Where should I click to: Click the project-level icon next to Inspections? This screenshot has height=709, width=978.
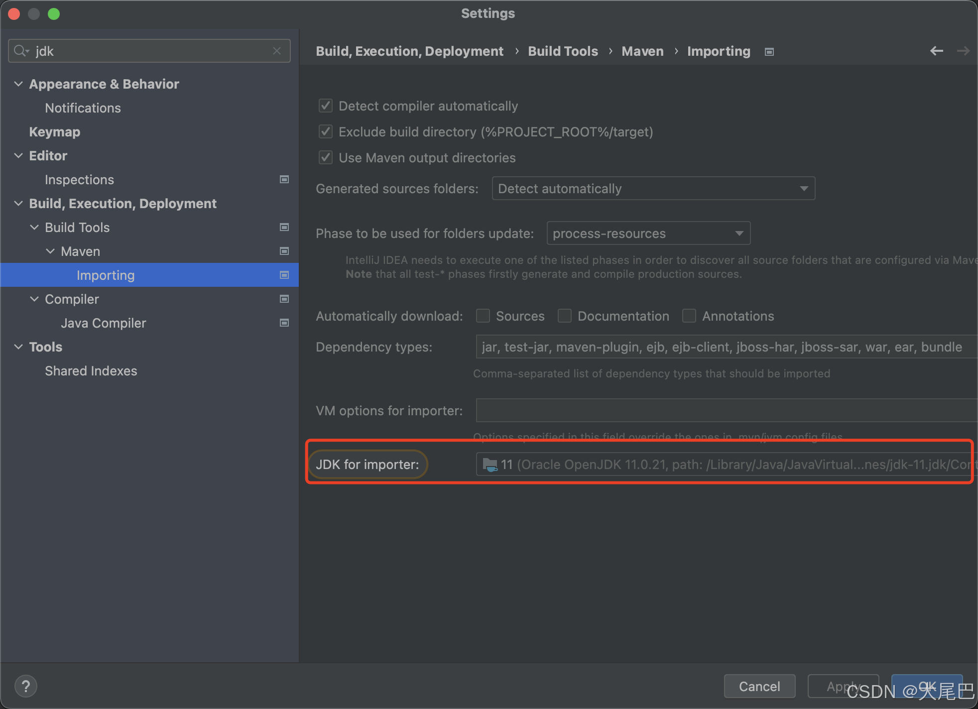(x=284, y=179)
